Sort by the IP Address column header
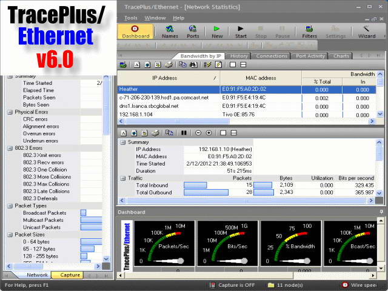Image resolution: width=388 pixels, height=291 pixels. point(169,78)
